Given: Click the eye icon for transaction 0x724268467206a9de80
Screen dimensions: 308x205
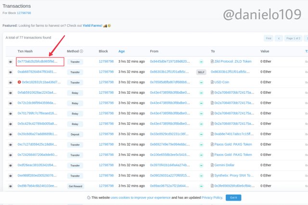Looking at the screenshot, I should [11, 155].
